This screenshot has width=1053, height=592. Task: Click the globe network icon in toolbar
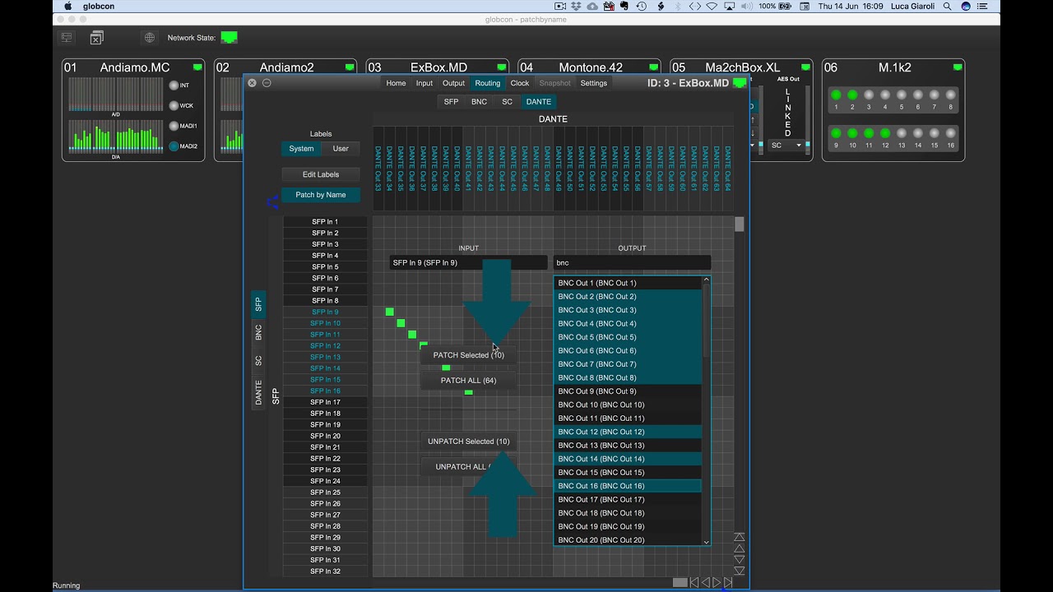click(149, 38)
